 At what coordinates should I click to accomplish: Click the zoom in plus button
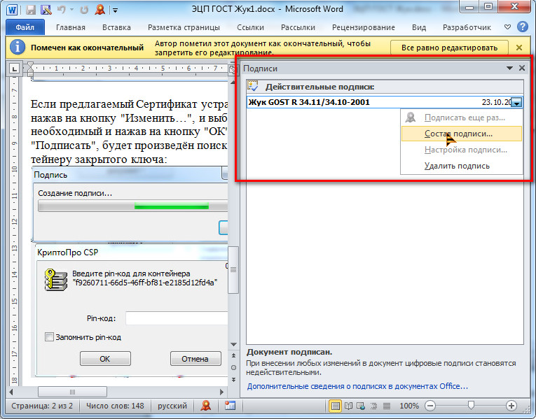coord(511,406)
